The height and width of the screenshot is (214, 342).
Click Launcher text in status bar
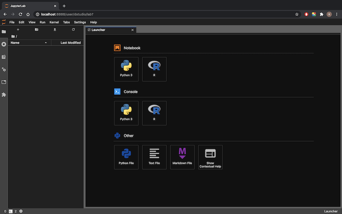pyautogui.click(x=331, y=211)
